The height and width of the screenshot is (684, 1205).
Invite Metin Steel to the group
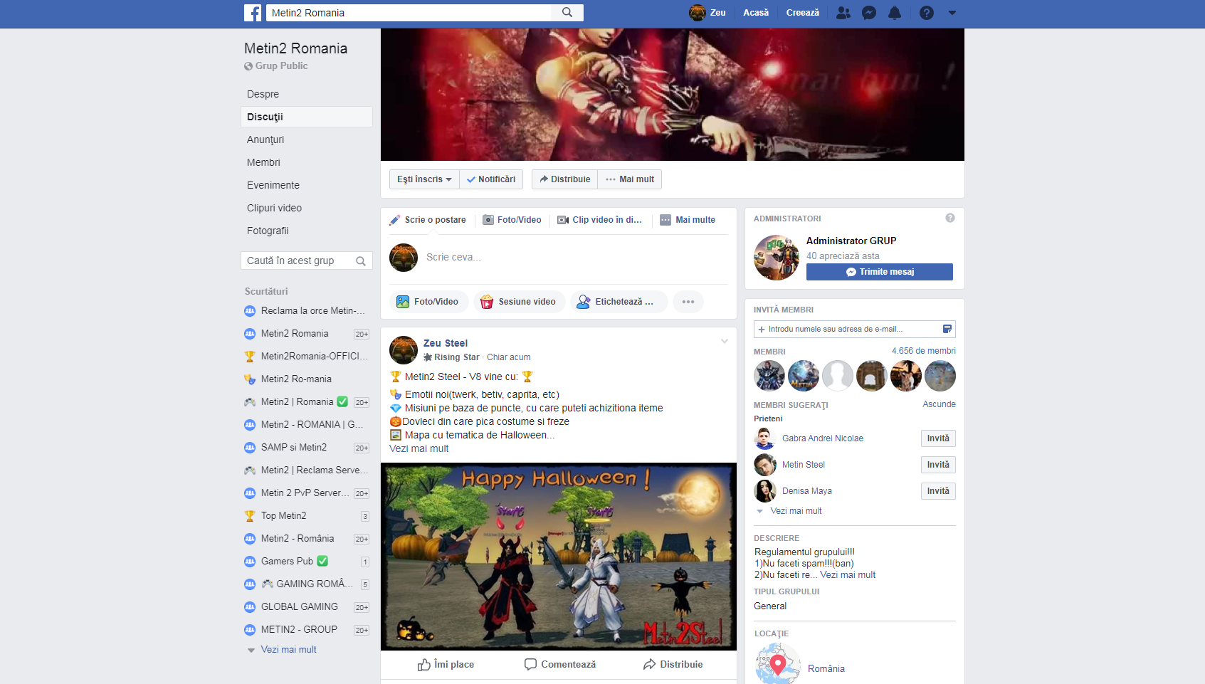pos(938,465)
